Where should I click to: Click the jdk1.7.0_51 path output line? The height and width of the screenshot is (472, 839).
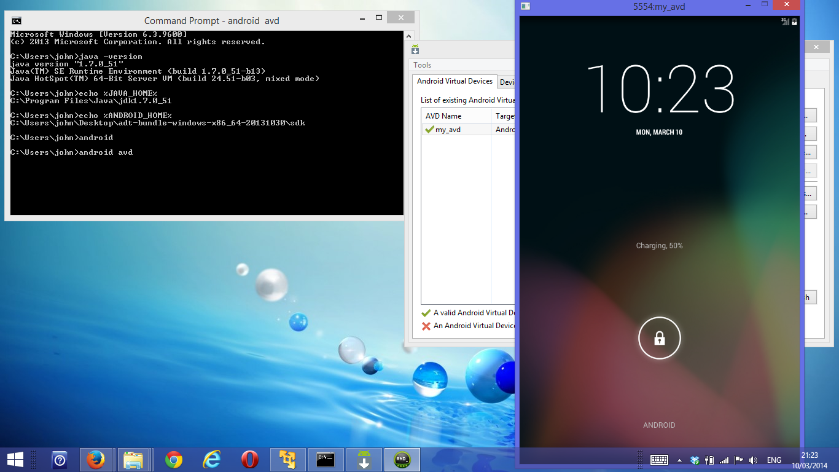click(x=92, y=101)
